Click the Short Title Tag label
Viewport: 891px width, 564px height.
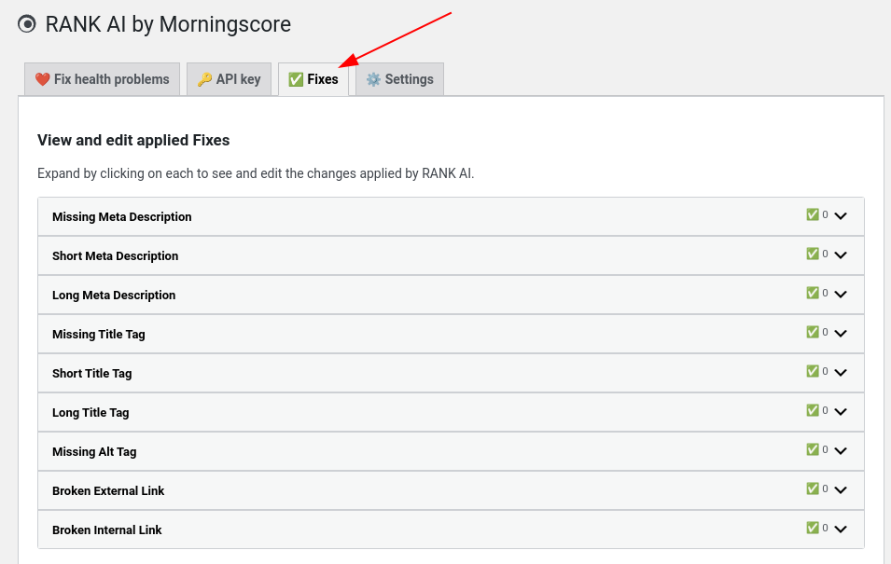coord(92,374)
